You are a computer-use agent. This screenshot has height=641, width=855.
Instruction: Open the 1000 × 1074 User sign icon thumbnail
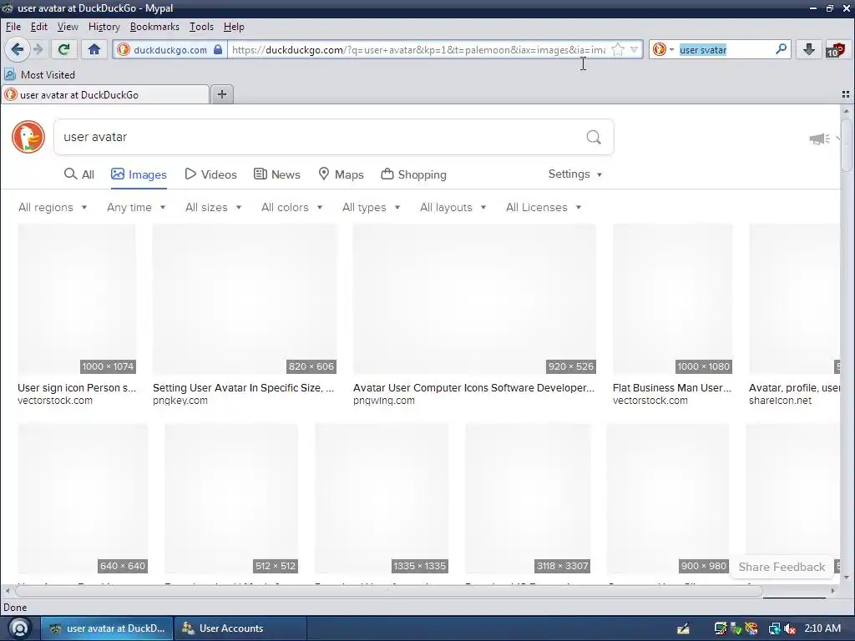(x=77, y=300)
